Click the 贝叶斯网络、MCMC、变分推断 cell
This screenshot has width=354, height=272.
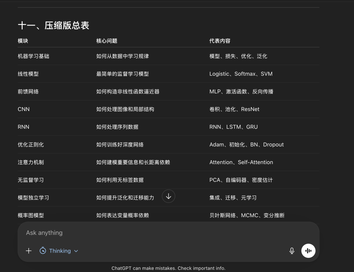click(x=247, y=215)
